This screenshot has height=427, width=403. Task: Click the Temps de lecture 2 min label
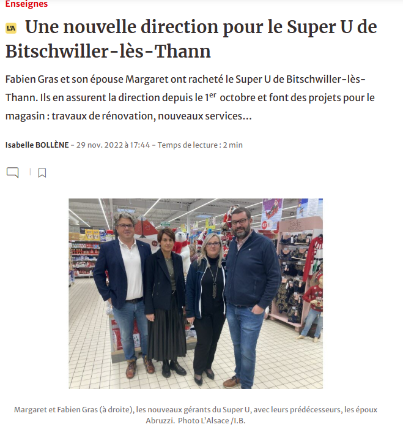click(200, 145)
